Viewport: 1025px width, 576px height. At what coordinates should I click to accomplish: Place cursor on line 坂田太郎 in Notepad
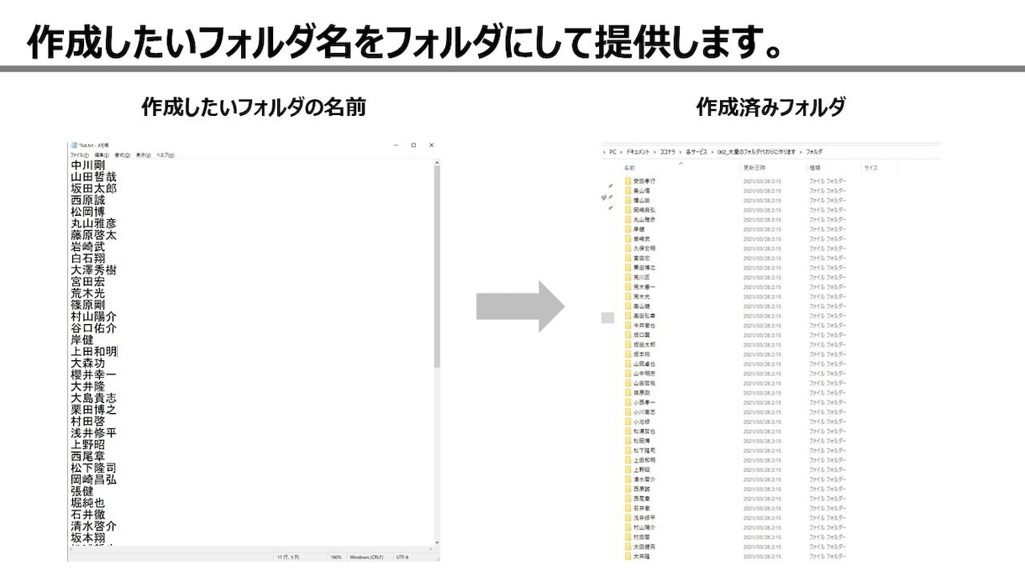(93, 189)
